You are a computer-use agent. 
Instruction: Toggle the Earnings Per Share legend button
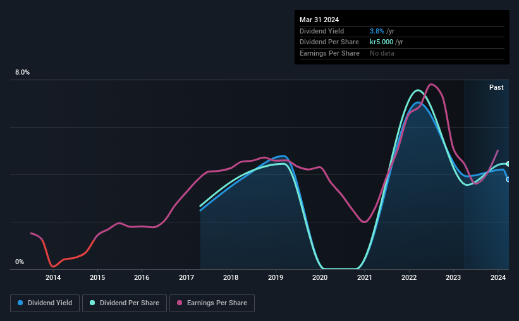(x=212, y=303)
